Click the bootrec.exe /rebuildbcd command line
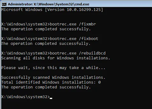The height and width of the screenshot is (109, 152). pos(53,53)
